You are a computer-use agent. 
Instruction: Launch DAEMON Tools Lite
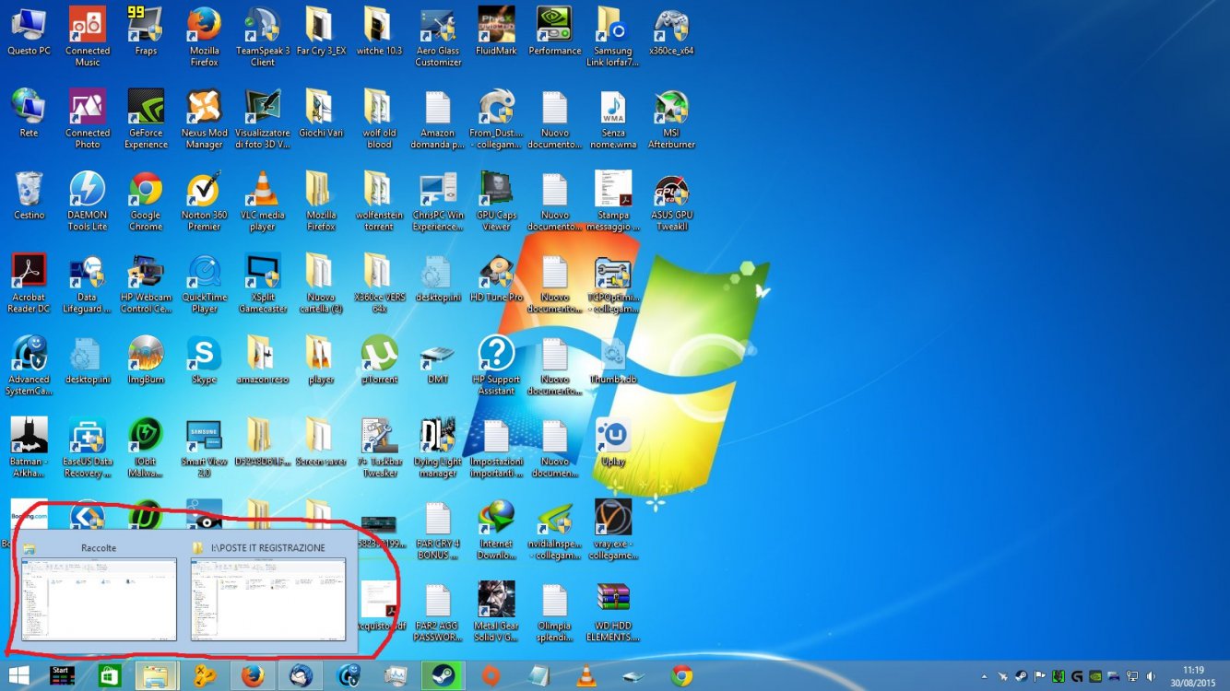88,201
